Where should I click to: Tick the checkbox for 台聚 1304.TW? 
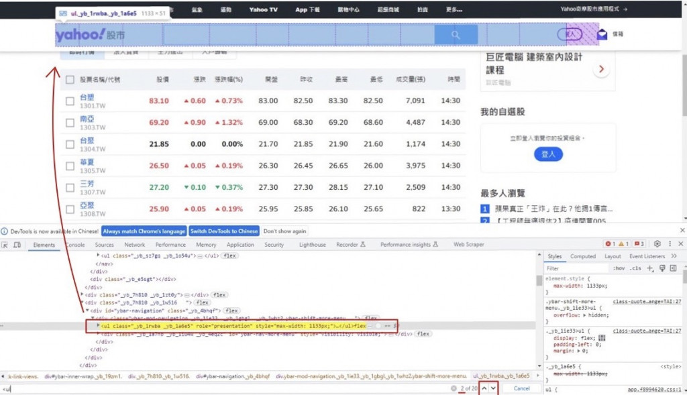click(x=70, y=144)
